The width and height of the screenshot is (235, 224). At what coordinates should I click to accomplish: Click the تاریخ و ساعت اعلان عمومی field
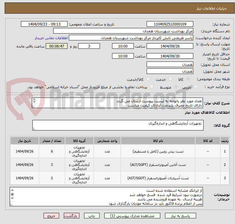coord(44,24)
